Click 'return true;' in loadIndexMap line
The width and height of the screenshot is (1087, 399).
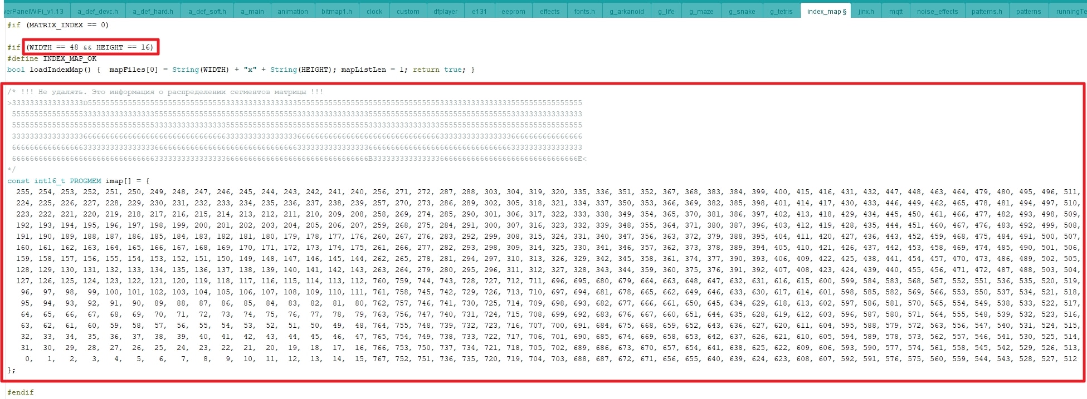point(440,70)
